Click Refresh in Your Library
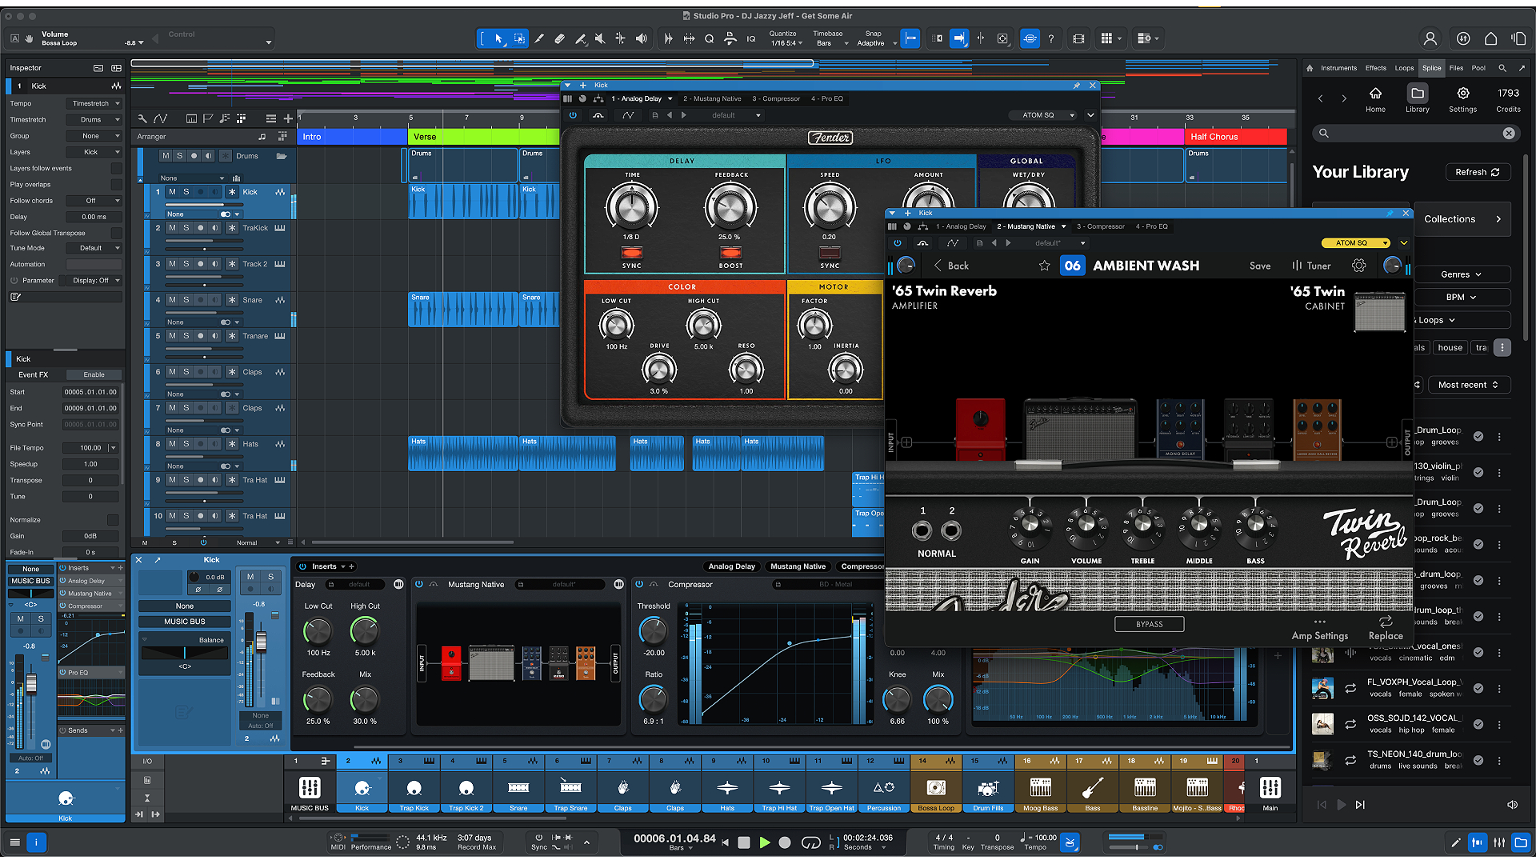This screenshot has width=1536, height=864. pos(1477,172)
